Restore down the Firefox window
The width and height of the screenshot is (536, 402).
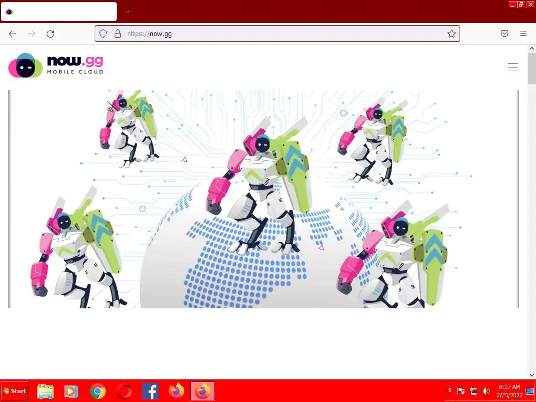[521, 4]
